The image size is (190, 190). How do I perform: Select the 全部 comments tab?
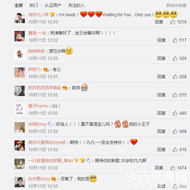[x=19, y=5]
